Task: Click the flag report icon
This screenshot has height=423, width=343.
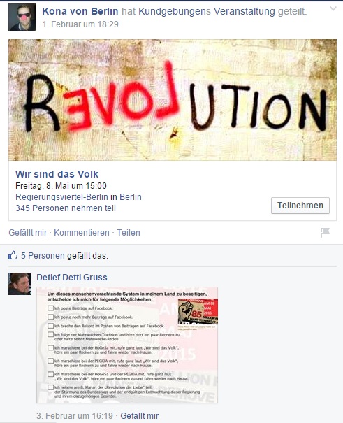Action: (x=326, y=232)
